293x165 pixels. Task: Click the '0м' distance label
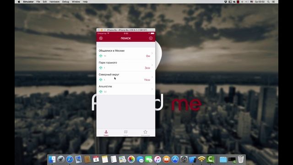point(148,56)
